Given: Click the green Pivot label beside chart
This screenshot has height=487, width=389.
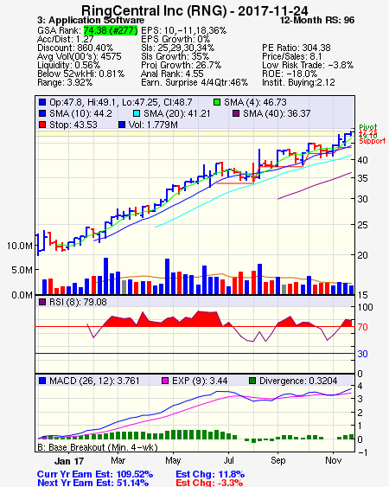Looking at the screenshot, I should click(368, 127).
